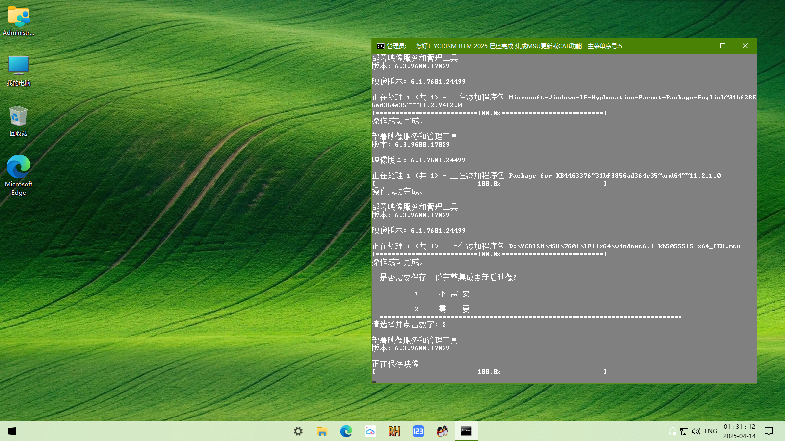Open the volume speaker tray icon
This screenshot has width=785, height=441.
(x=696, y=431)
